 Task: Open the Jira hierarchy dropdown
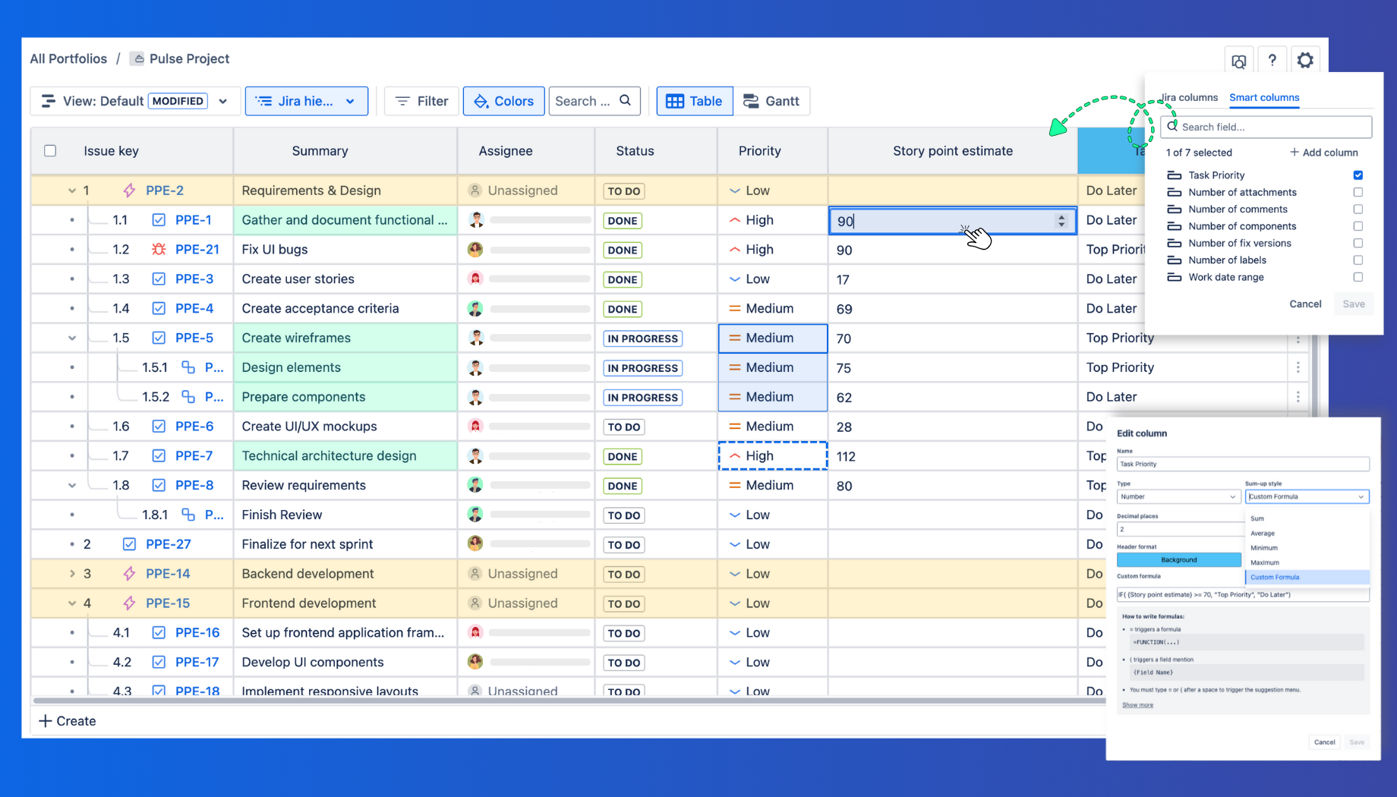[x=306, y=101]
